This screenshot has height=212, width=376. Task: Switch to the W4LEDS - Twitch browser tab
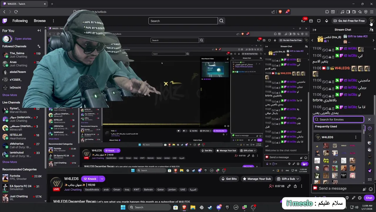pos(24,4)
